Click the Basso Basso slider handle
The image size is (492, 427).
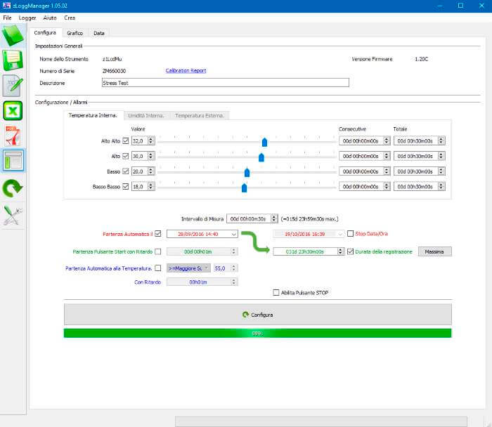tap(244, 187)
